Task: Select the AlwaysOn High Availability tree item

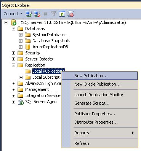Action: click(43, 83)
